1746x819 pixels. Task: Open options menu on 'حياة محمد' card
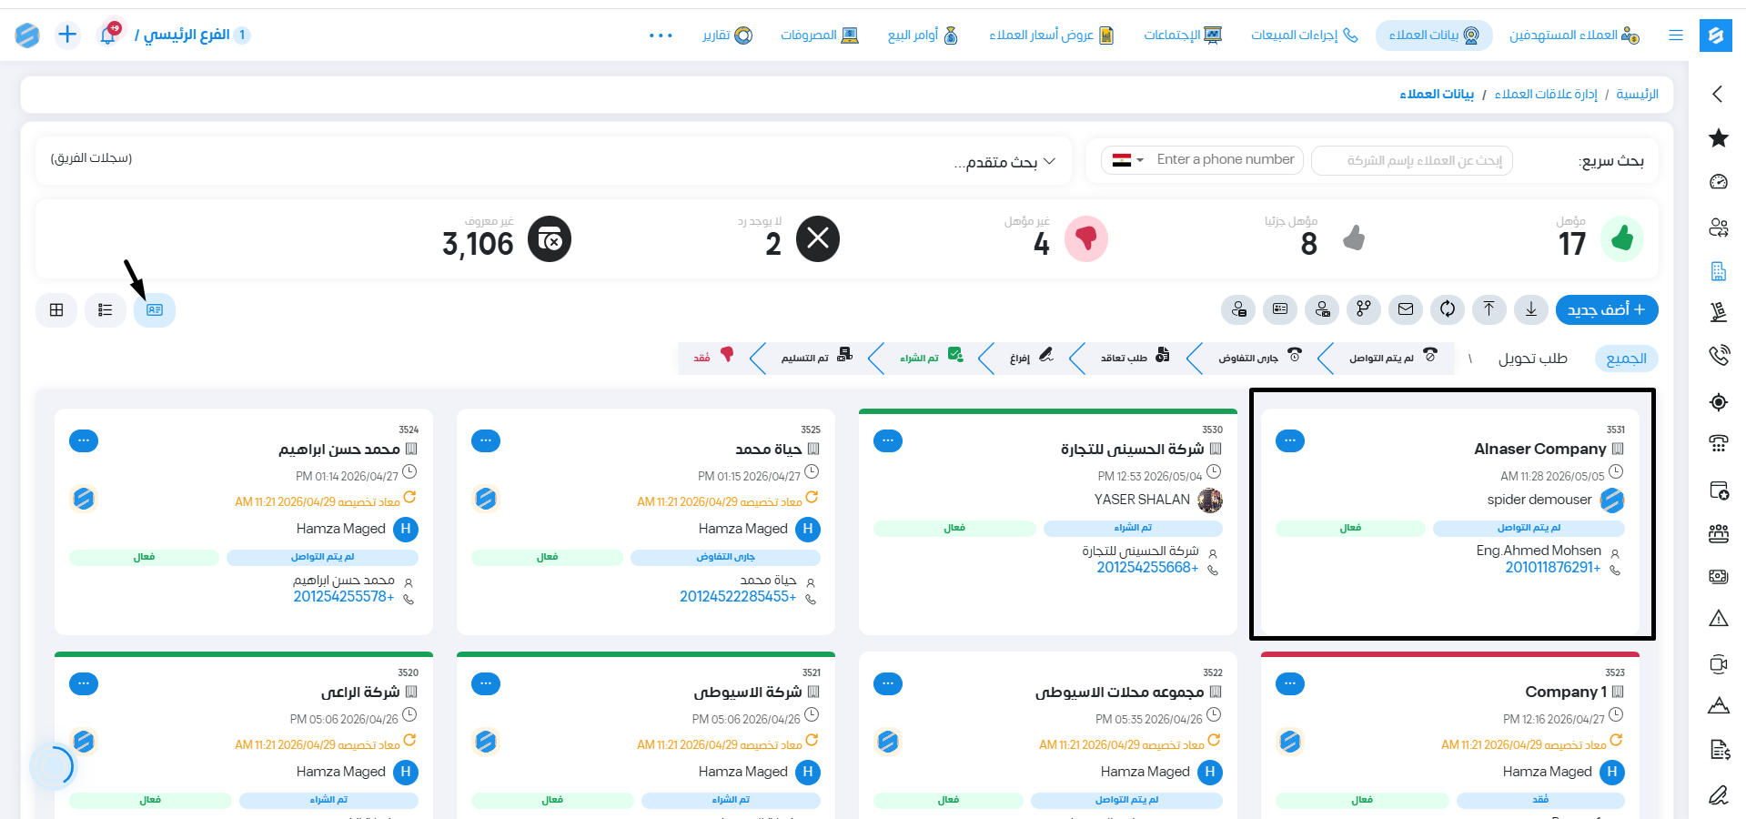(485, 440)
